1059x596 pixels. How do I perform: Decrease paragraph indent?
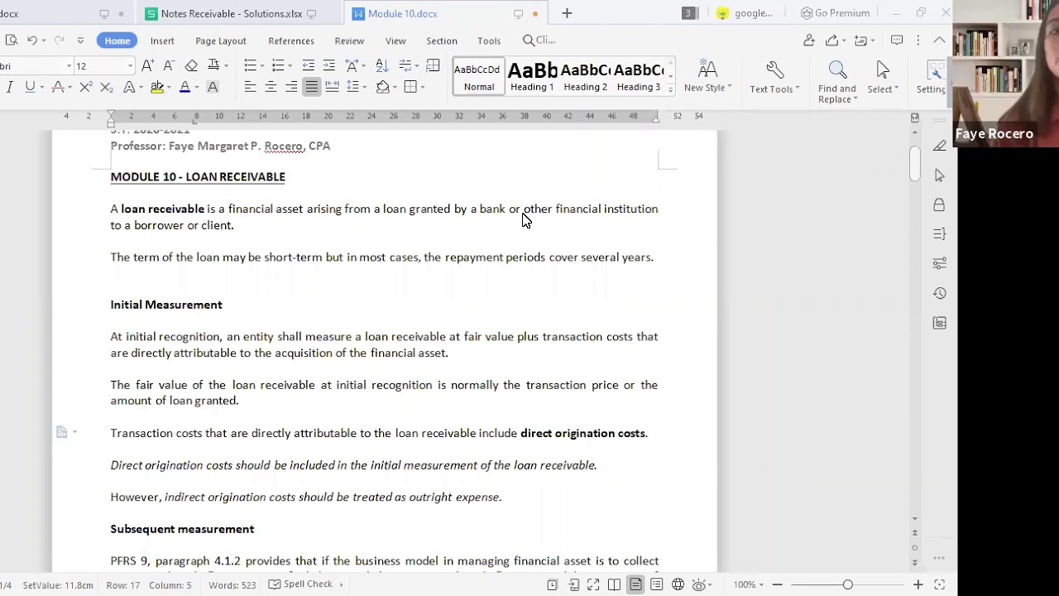[x=309, y=66]
